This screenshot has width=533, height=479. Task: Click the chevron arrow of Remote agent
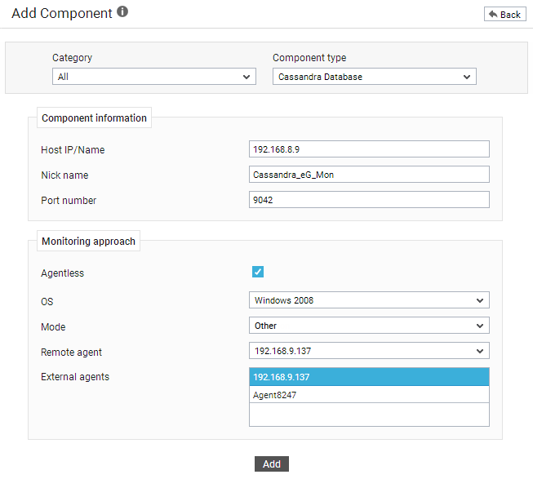(480, 351)
